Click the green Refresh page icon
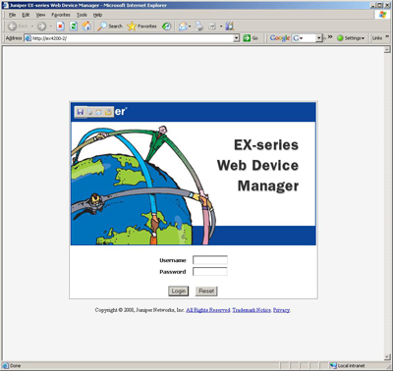393x371 pixels. click(74, 26)
